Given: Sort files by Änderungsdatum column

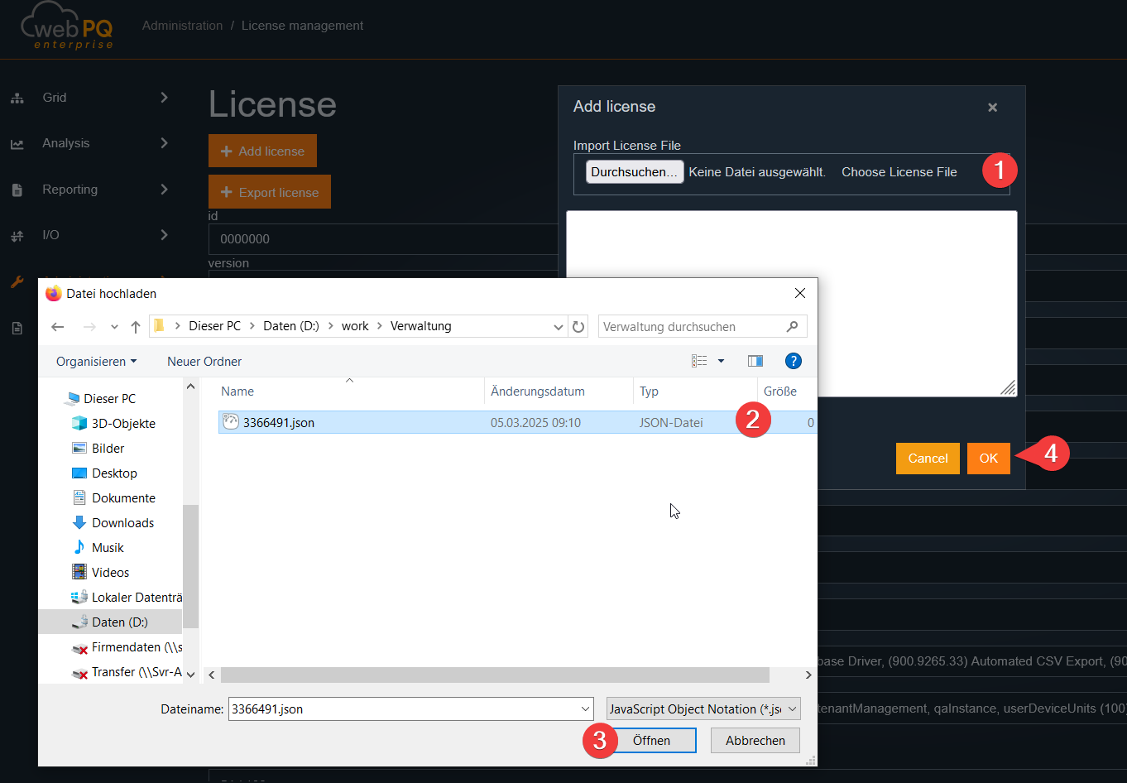Looking at the screenshot, I should coord(538,391).
